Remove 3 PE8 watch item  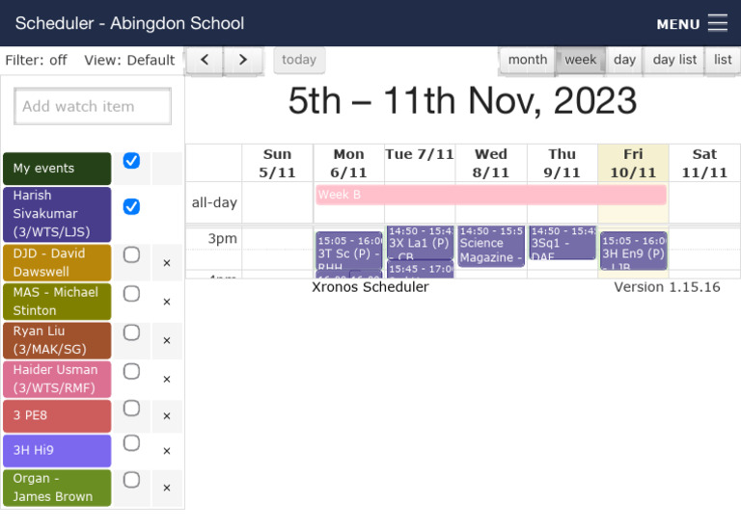point(166,415)
